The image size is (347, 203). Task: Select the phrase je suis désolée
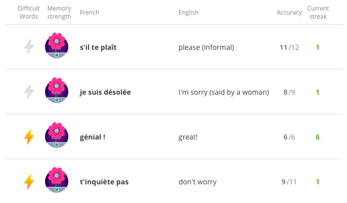pos(105,93)
